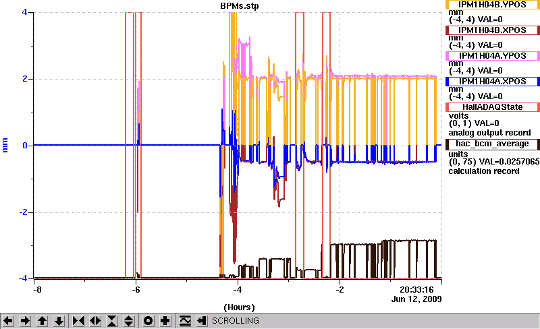
Task: Click the mm y-axis label
Action: [x=5, y=145]
